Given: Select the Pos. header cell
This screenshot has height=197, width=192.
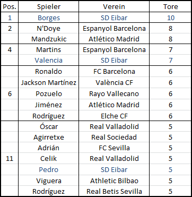Looking at the screenshot, I should (10, 7).
